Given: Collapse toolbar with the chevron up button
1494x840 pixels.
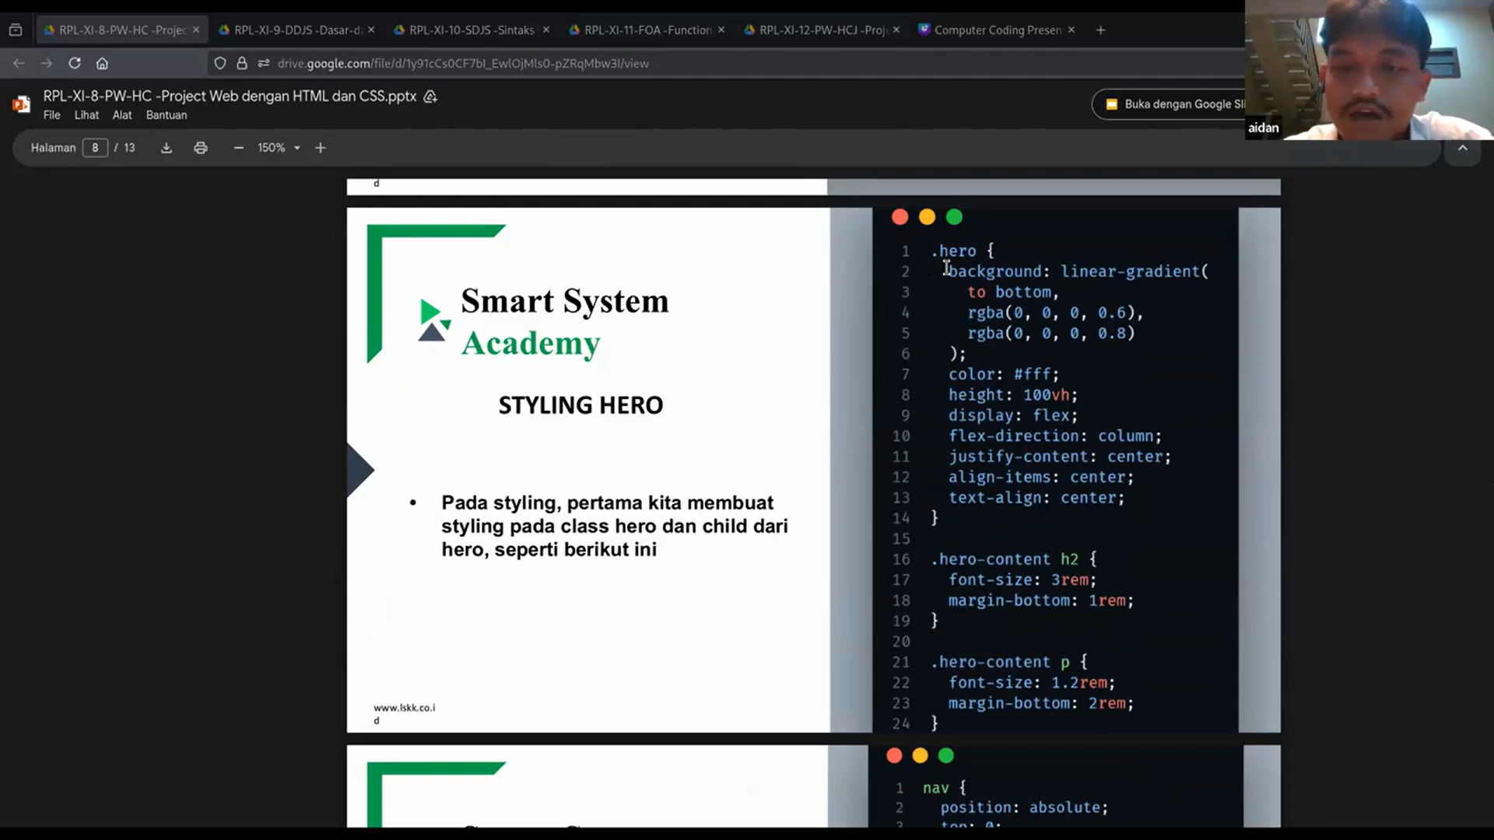Looking at the screenshot, I should click(x=1462, y=148).
